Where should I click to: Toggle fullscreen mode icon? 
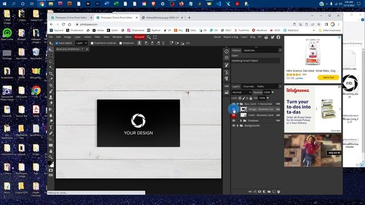(x=155, y=37)
